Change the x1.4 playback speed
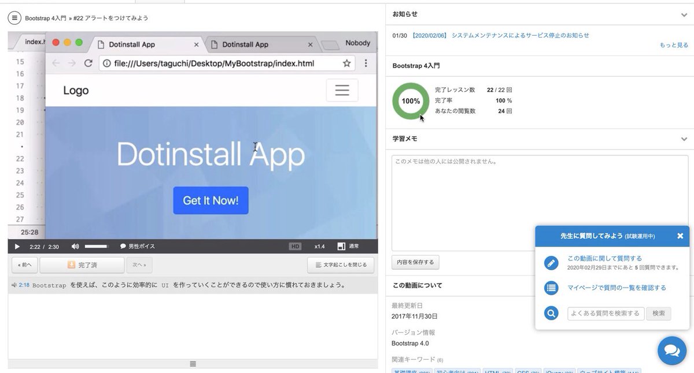The height and width of the screenshot is (373, 694). coord(320,247)
